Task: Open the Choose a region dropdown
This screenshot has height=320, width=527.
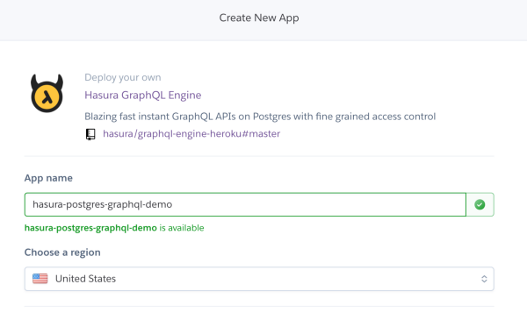Action: coord(259,279)
